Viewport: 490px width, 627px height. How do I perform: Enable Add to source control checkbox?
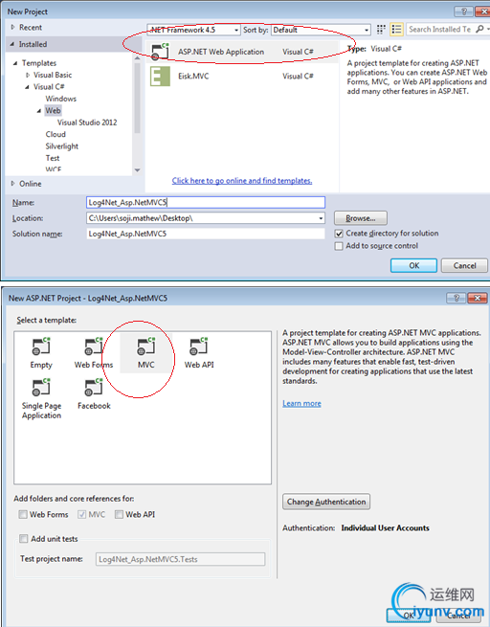(339, 246)
